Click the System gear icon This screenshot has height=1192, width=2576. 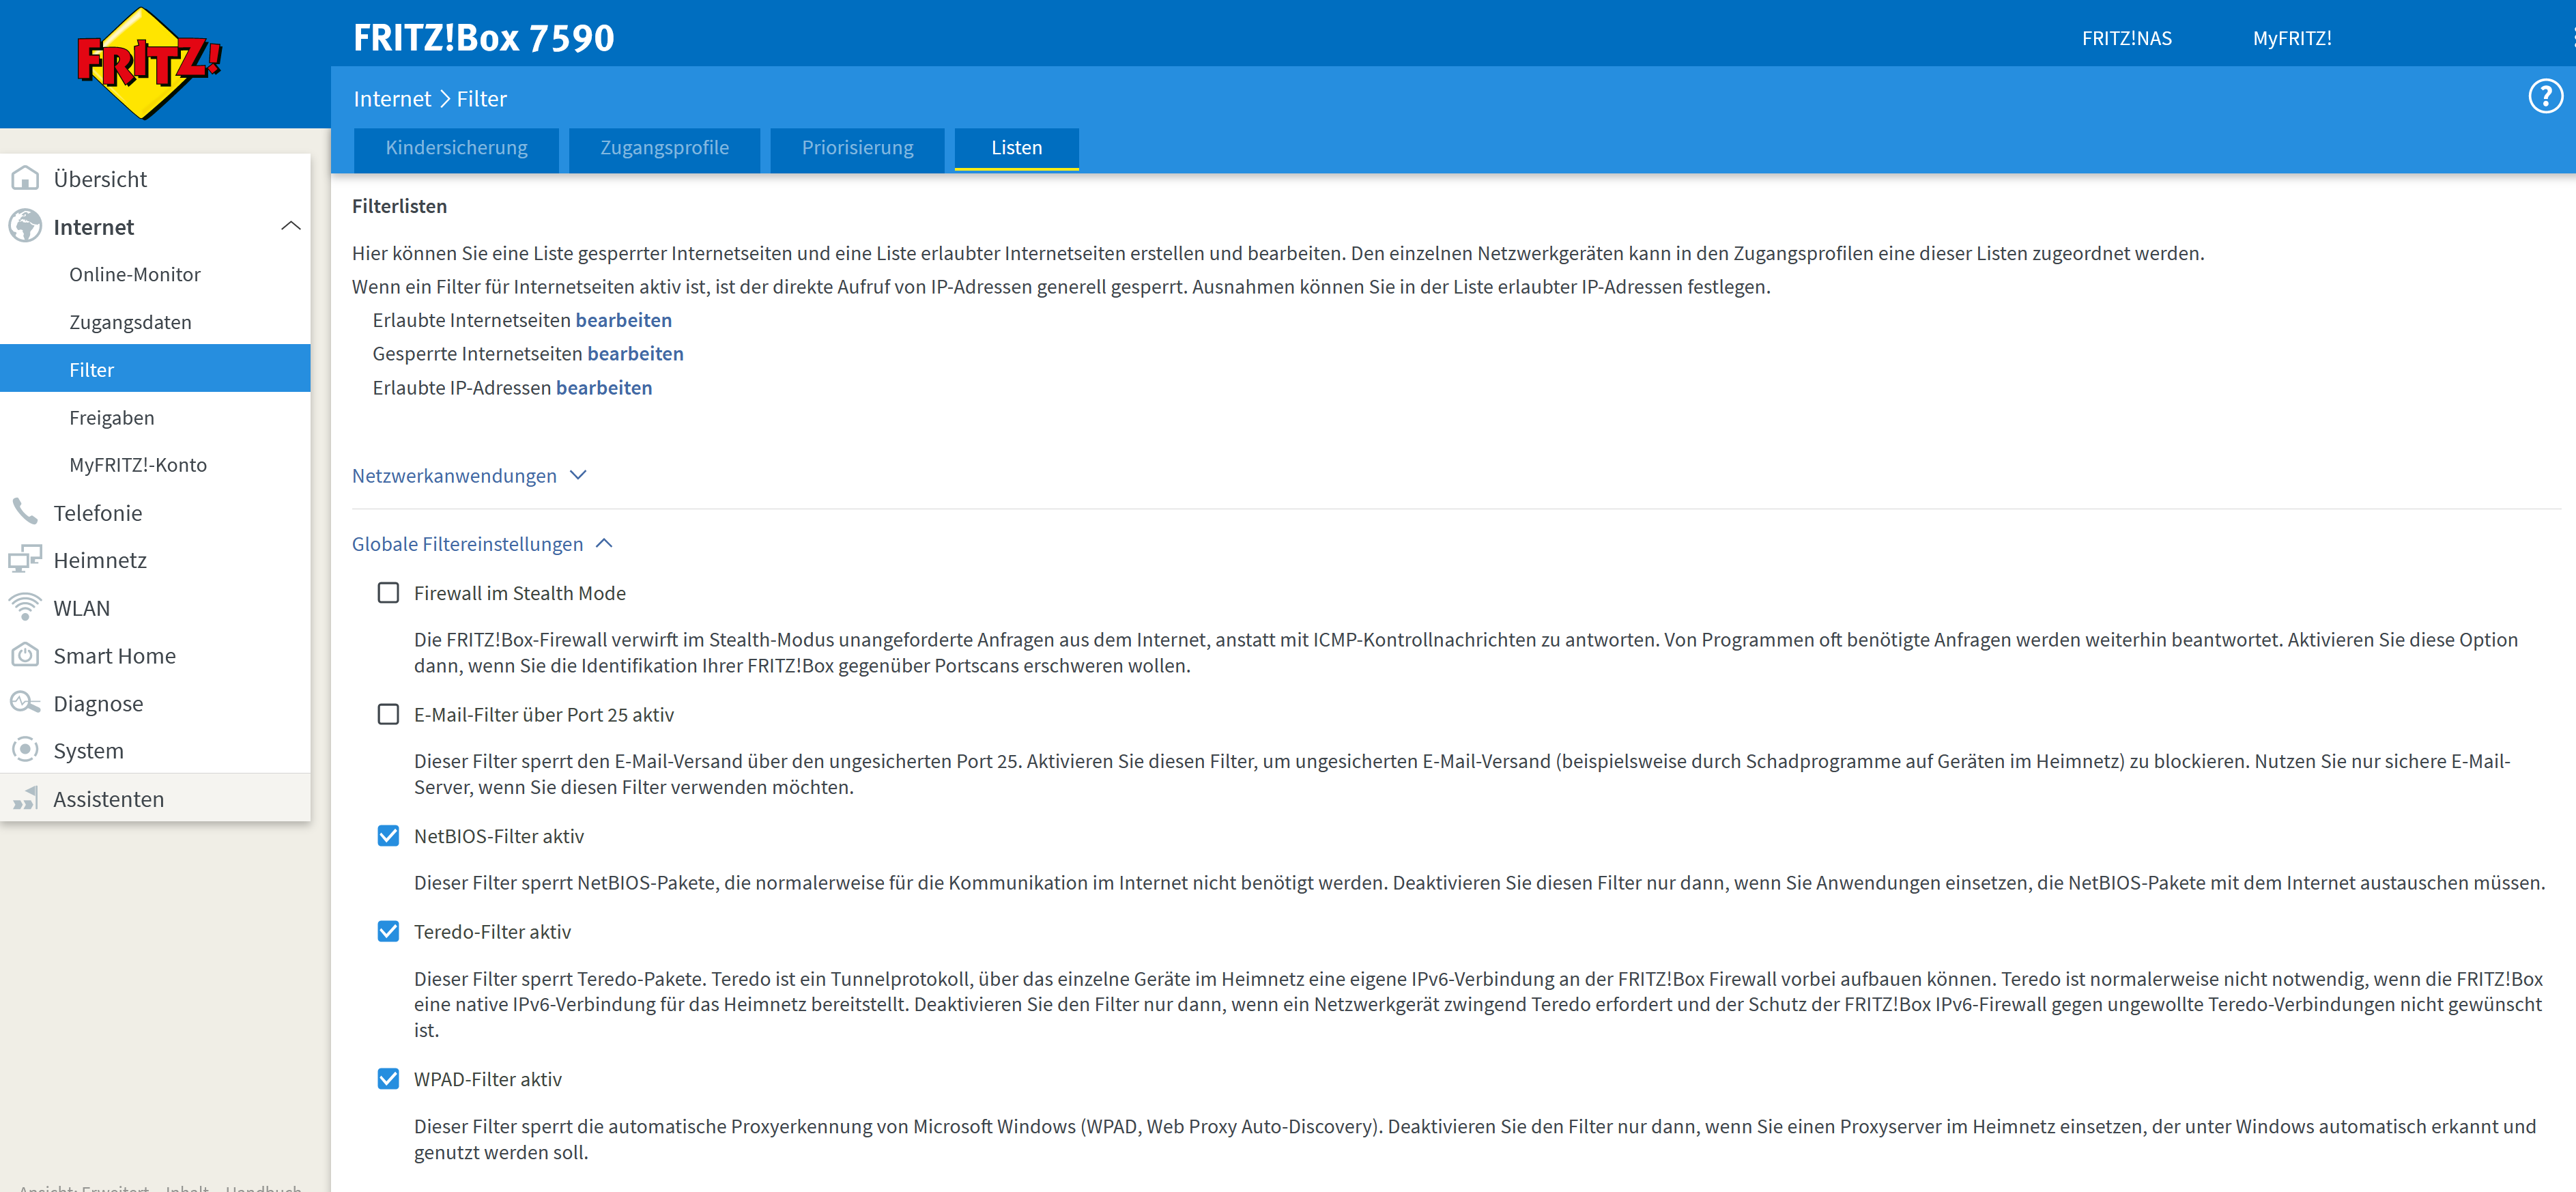click(25, 750)
